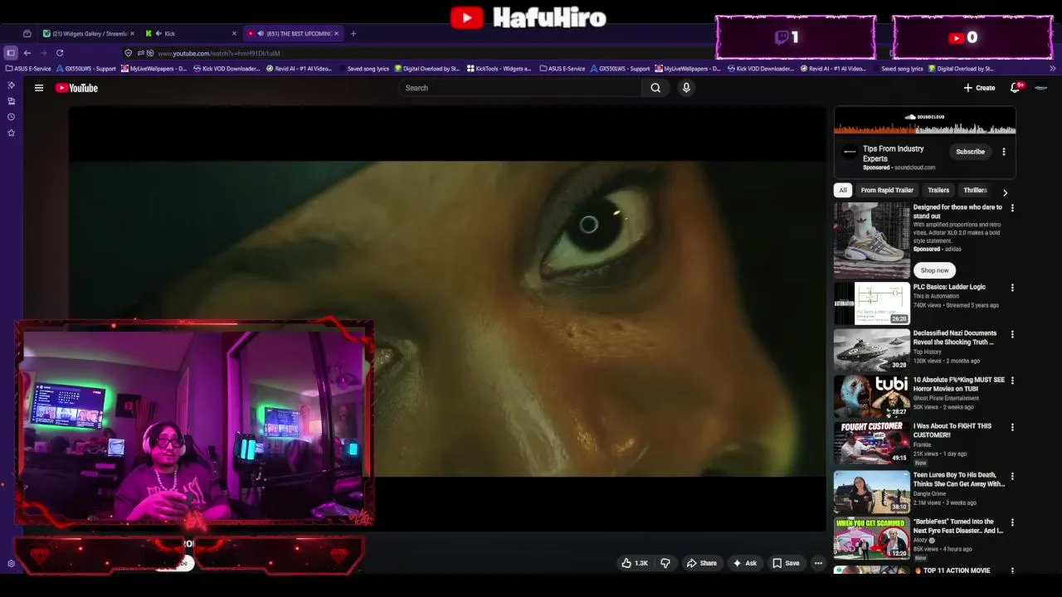Select the All filter chip
This screenshot has height=597, width=1062.
[843, 190]
